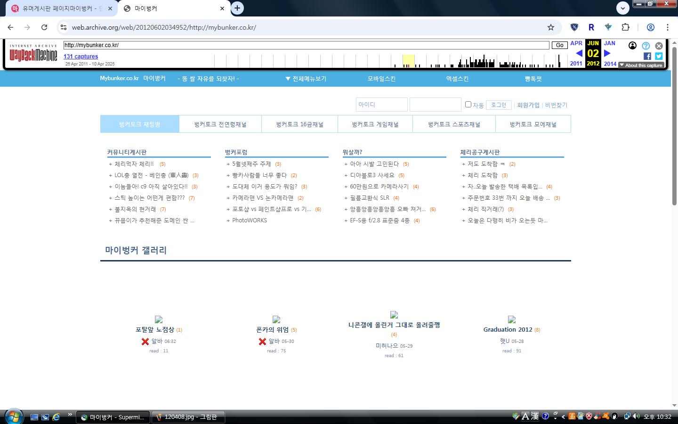Open the 131 captures link
Image resolution: width=678 pixels, height=424 pixels.
pyautogui.click(x=81, y=57)
